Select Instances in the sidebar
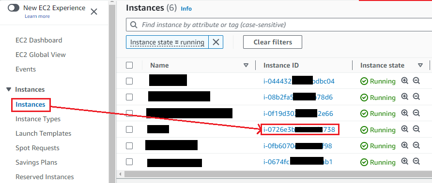432x183 pixels. 31,104
